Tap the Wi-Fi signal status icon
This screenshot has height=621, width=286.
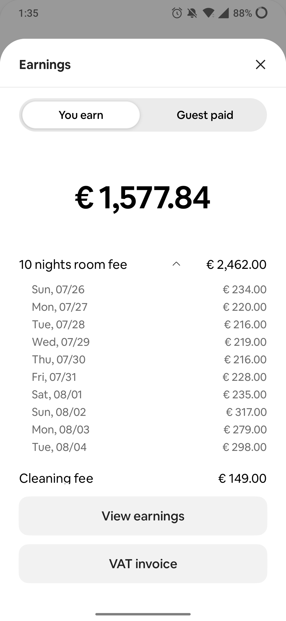tap(209, 13)
